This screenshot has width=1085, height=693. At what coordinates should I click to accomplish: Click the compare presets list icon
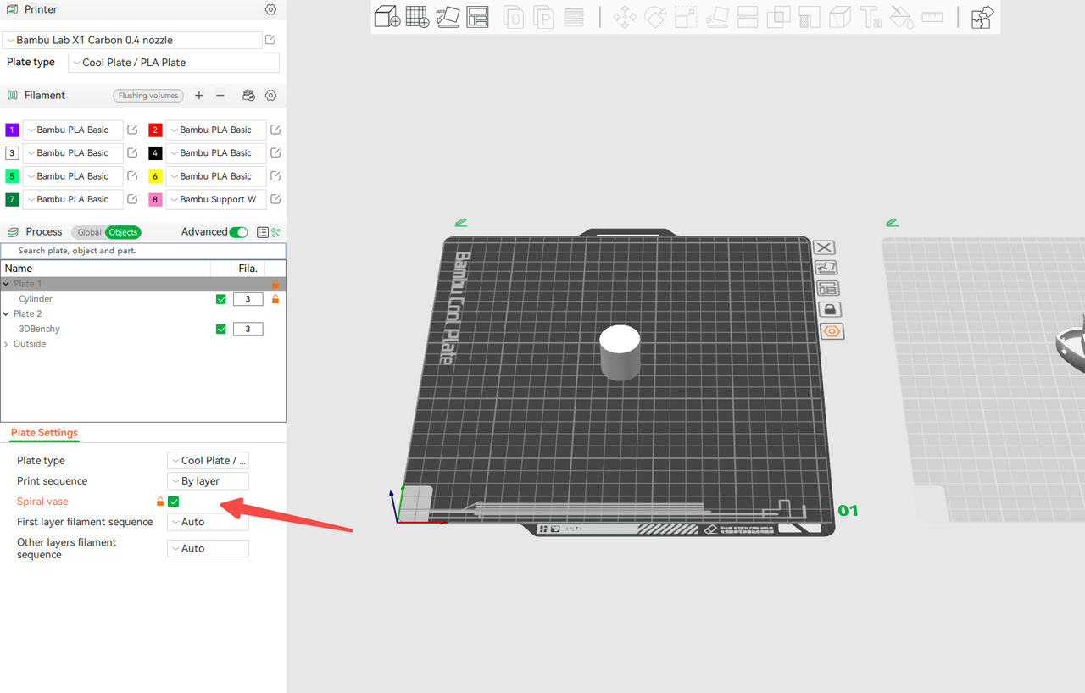pyautogui.click(x=263, y=232)
